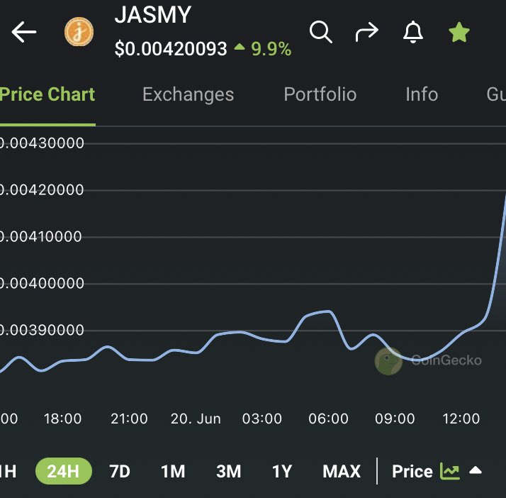Open the Info tab
Screen dimensions: 506x498
click(422, 94)
